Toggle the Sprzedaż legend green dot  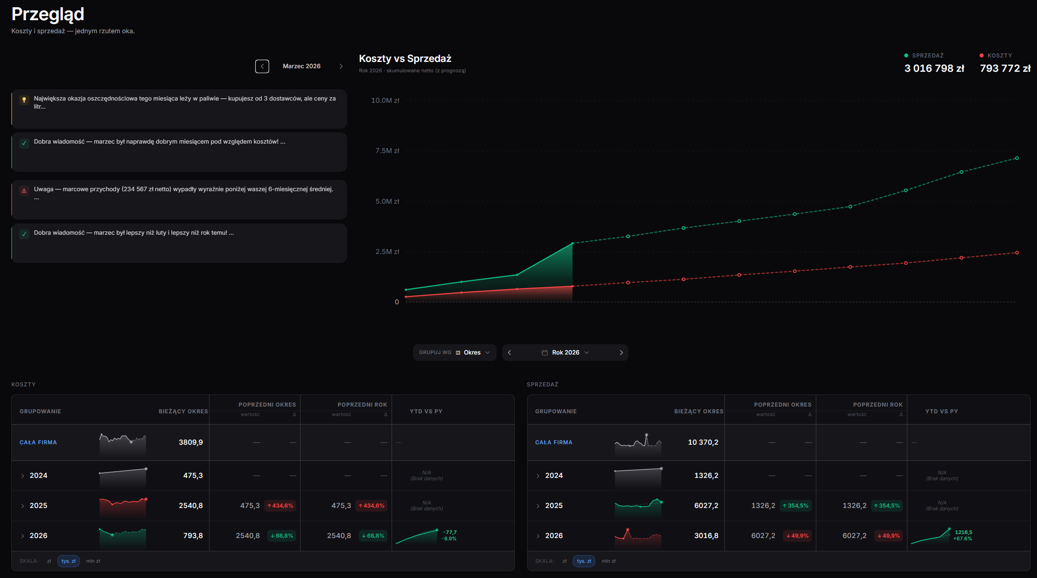click(906, 56)
